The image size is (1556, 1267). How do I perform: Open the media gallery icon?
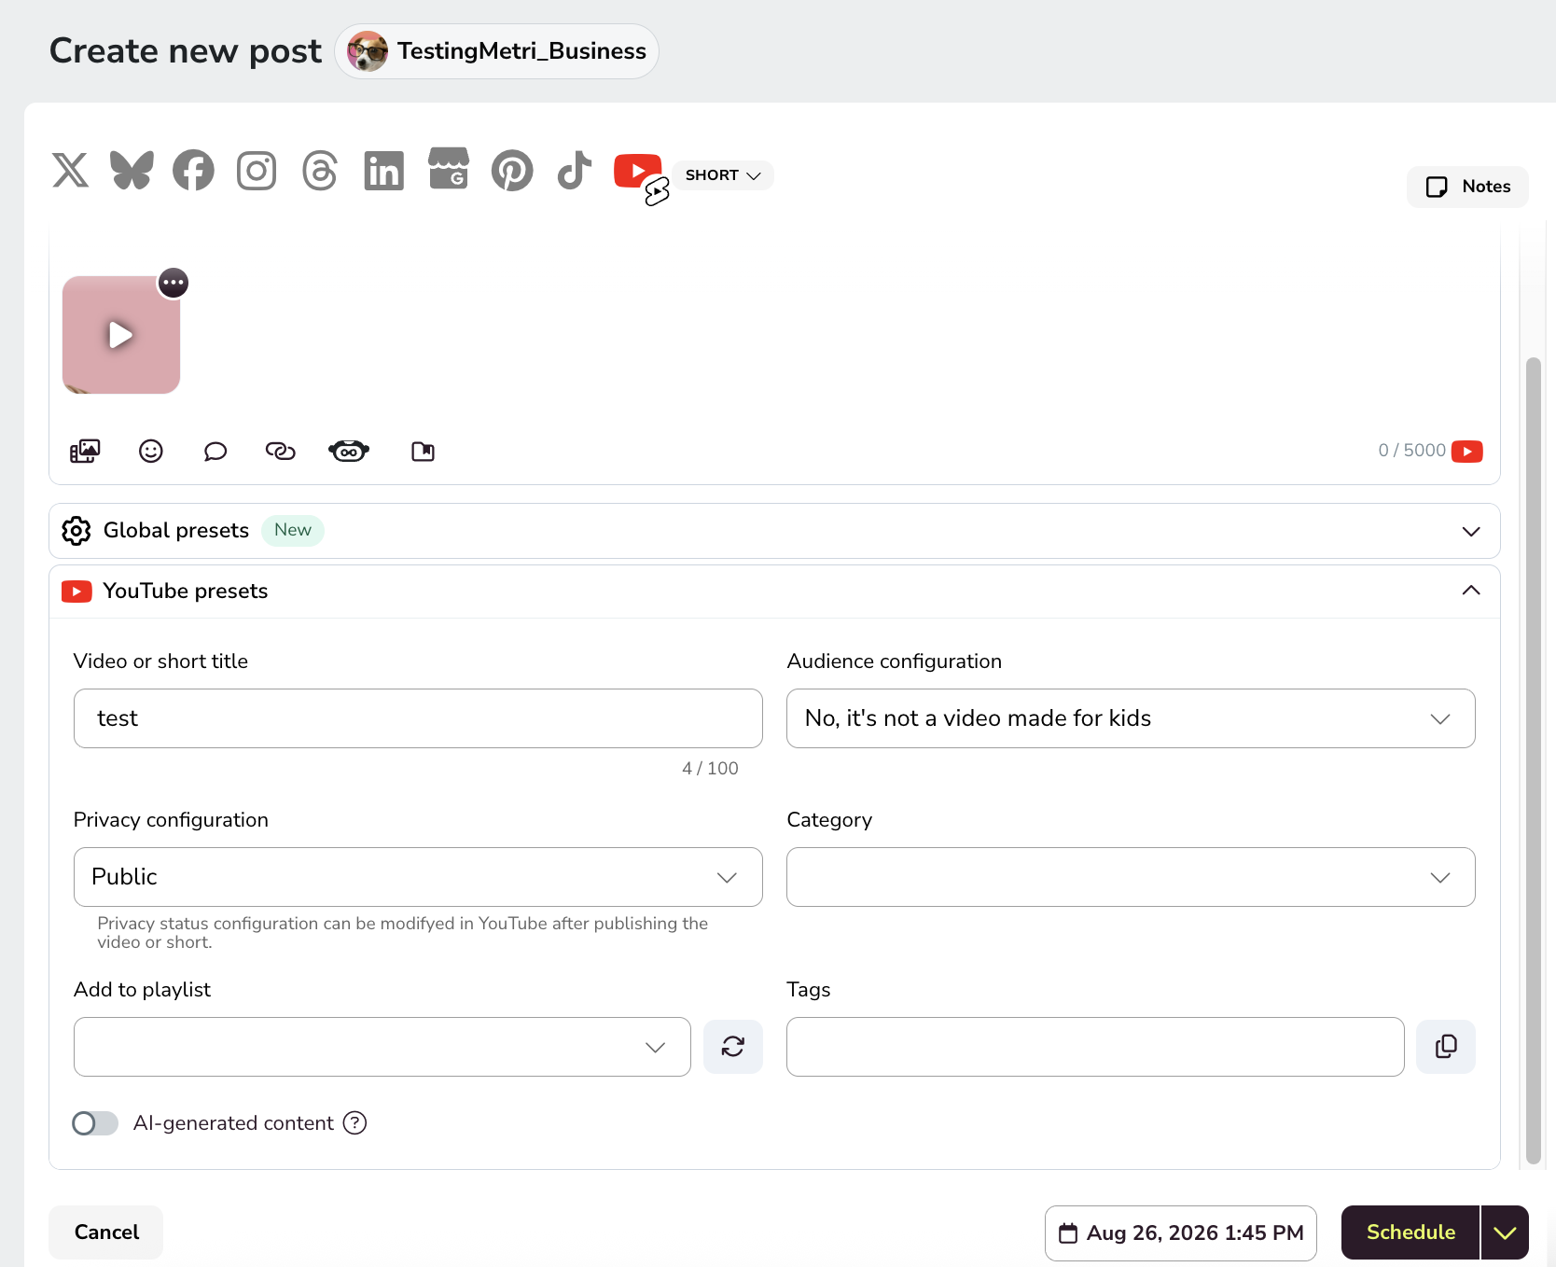click(x=85, y=452)
